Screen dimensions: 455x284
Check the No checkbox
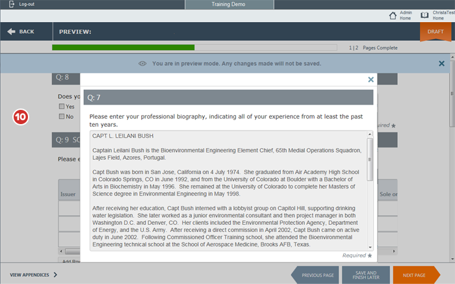pyautogui.click(x=62, y=116)
